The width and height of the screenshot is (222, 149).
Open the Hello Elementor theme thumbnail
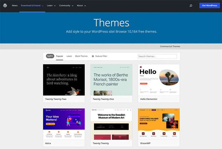[x=159, y=80]
